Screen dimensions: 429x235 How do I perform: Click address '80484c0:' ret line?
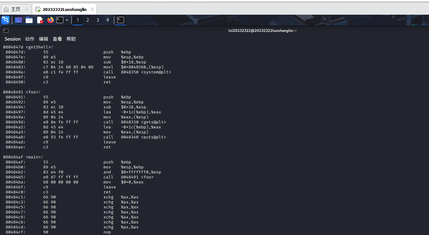(x=16, y=192)
